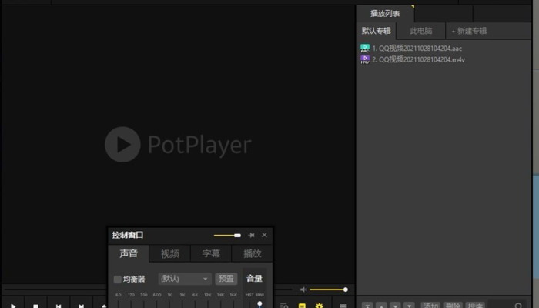Screen dimensions: 539x308
Task: Select QQ视频20211028104204.m4v in playlist
Action: (419, 59)
